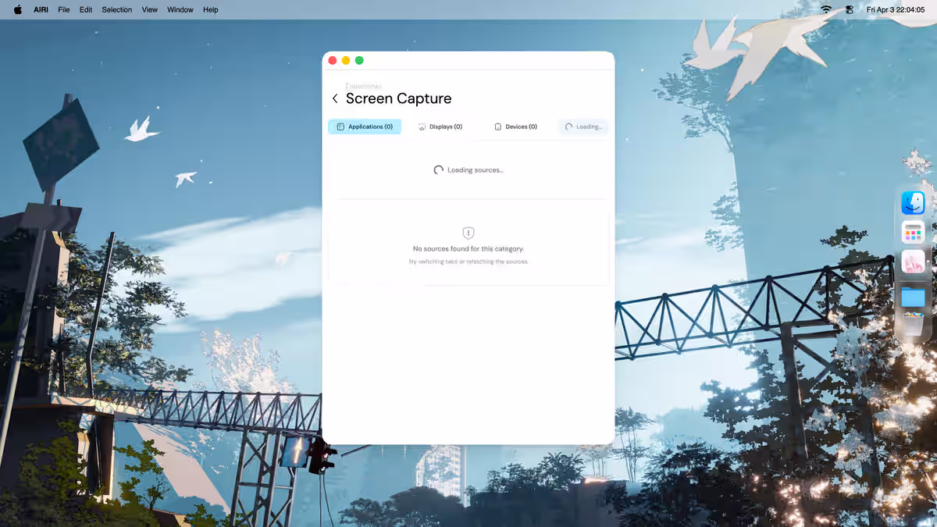Click 'No sources found for this category.' text
Image resolution: width=937 pixels, height=527 pixels.
coord(468,249)
